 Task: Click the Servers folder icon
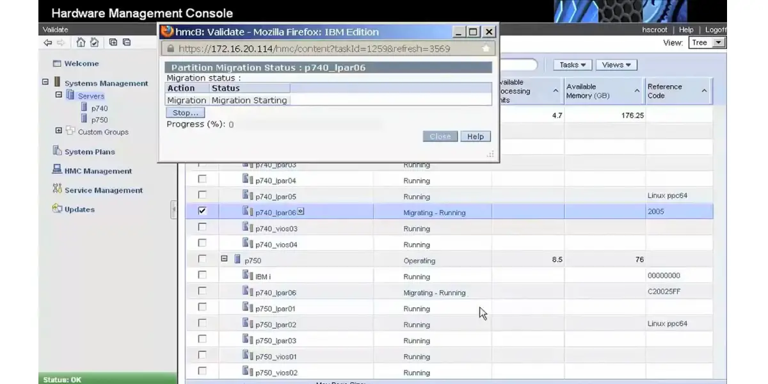pyautogui.click(x=70, y=95)
